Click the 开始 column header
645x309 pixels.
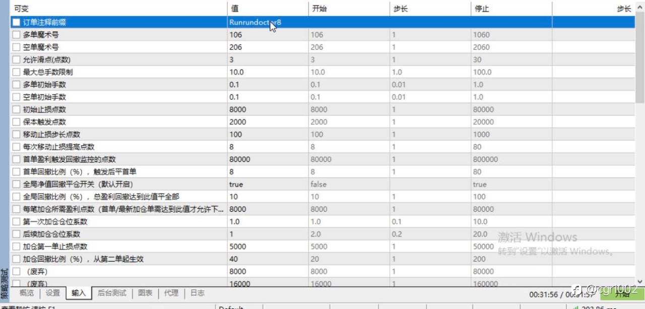tap(349, 9)
